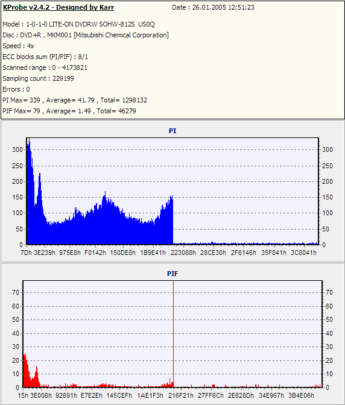This screenshot has width=345, height=405.
Task: Click the Disc MKM001 Mitsubishi info line
Action: pos(86,35)
